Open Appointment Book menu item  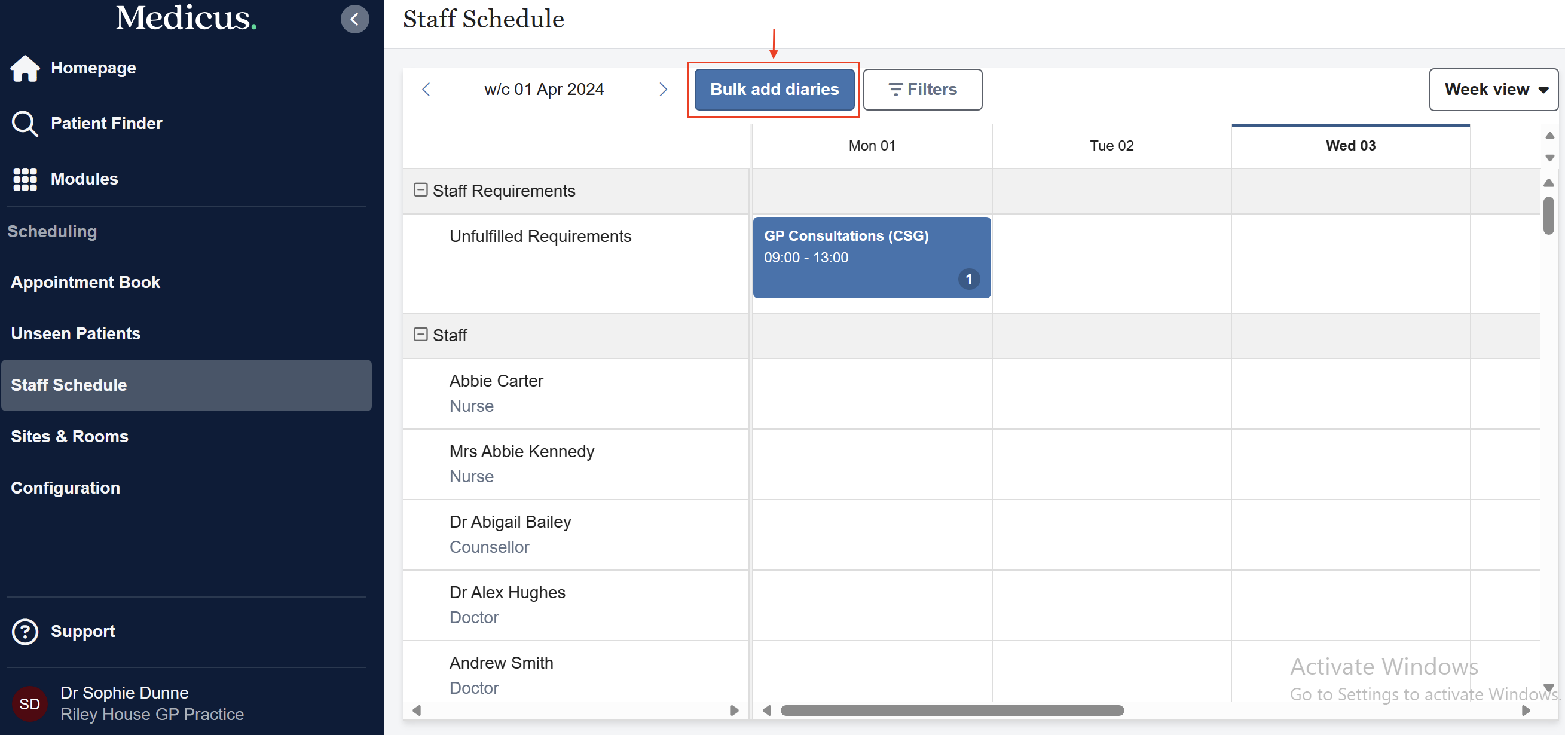pos(85,282)
